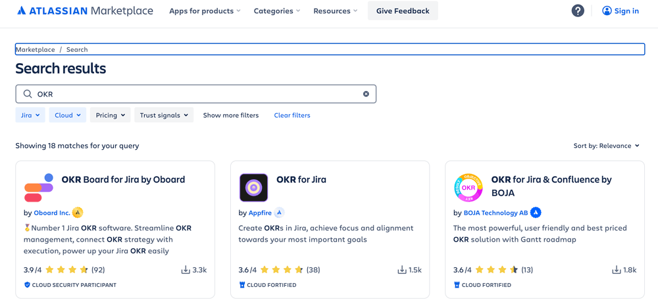Click the Sign in link

click(626, 11)
